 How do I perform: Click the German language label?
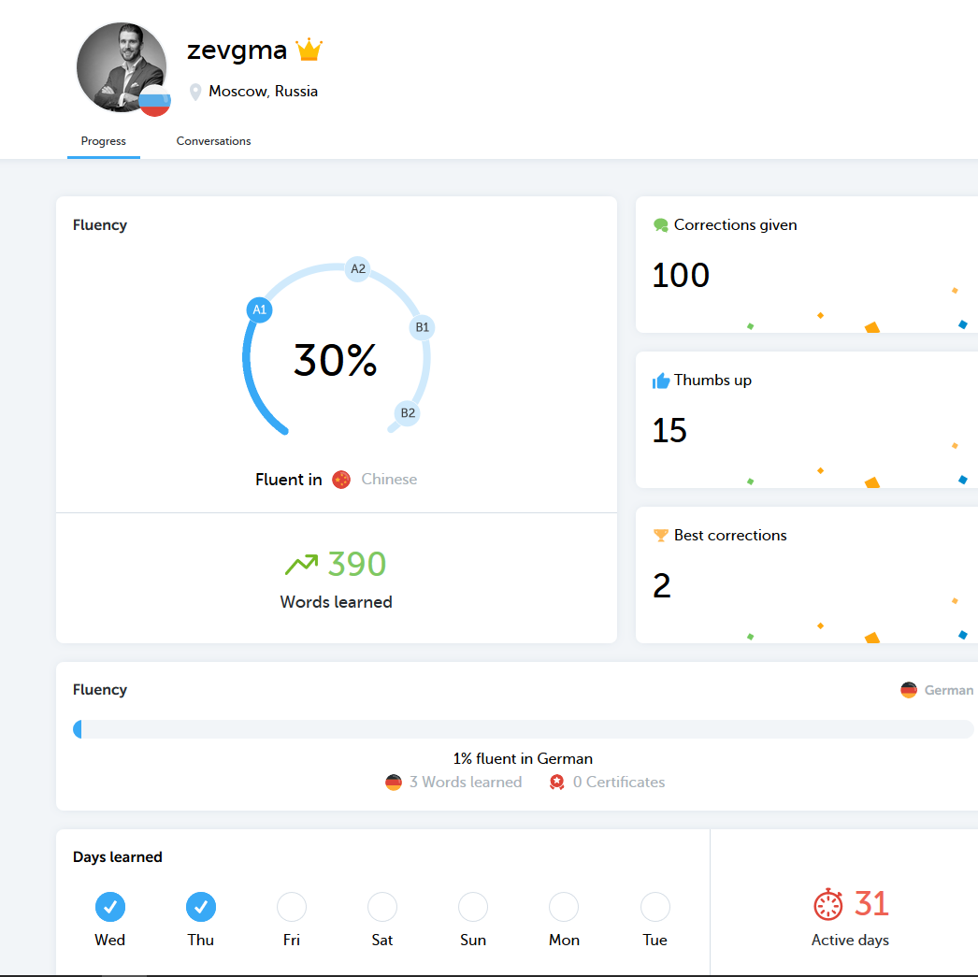[x=949, y=690]
